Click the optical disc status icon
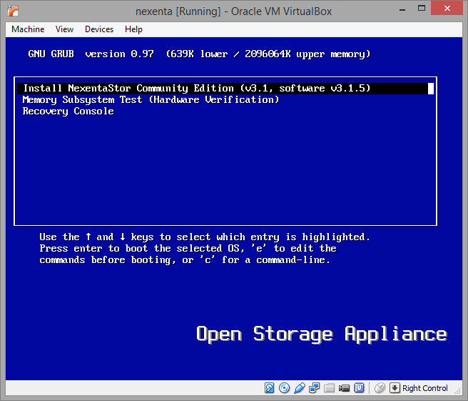This screenshot has height=401, width=468. [284, 388]
